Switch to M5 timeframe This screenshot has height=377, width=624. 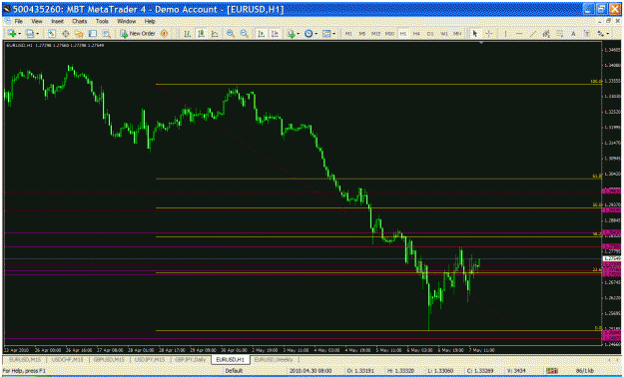362,34
